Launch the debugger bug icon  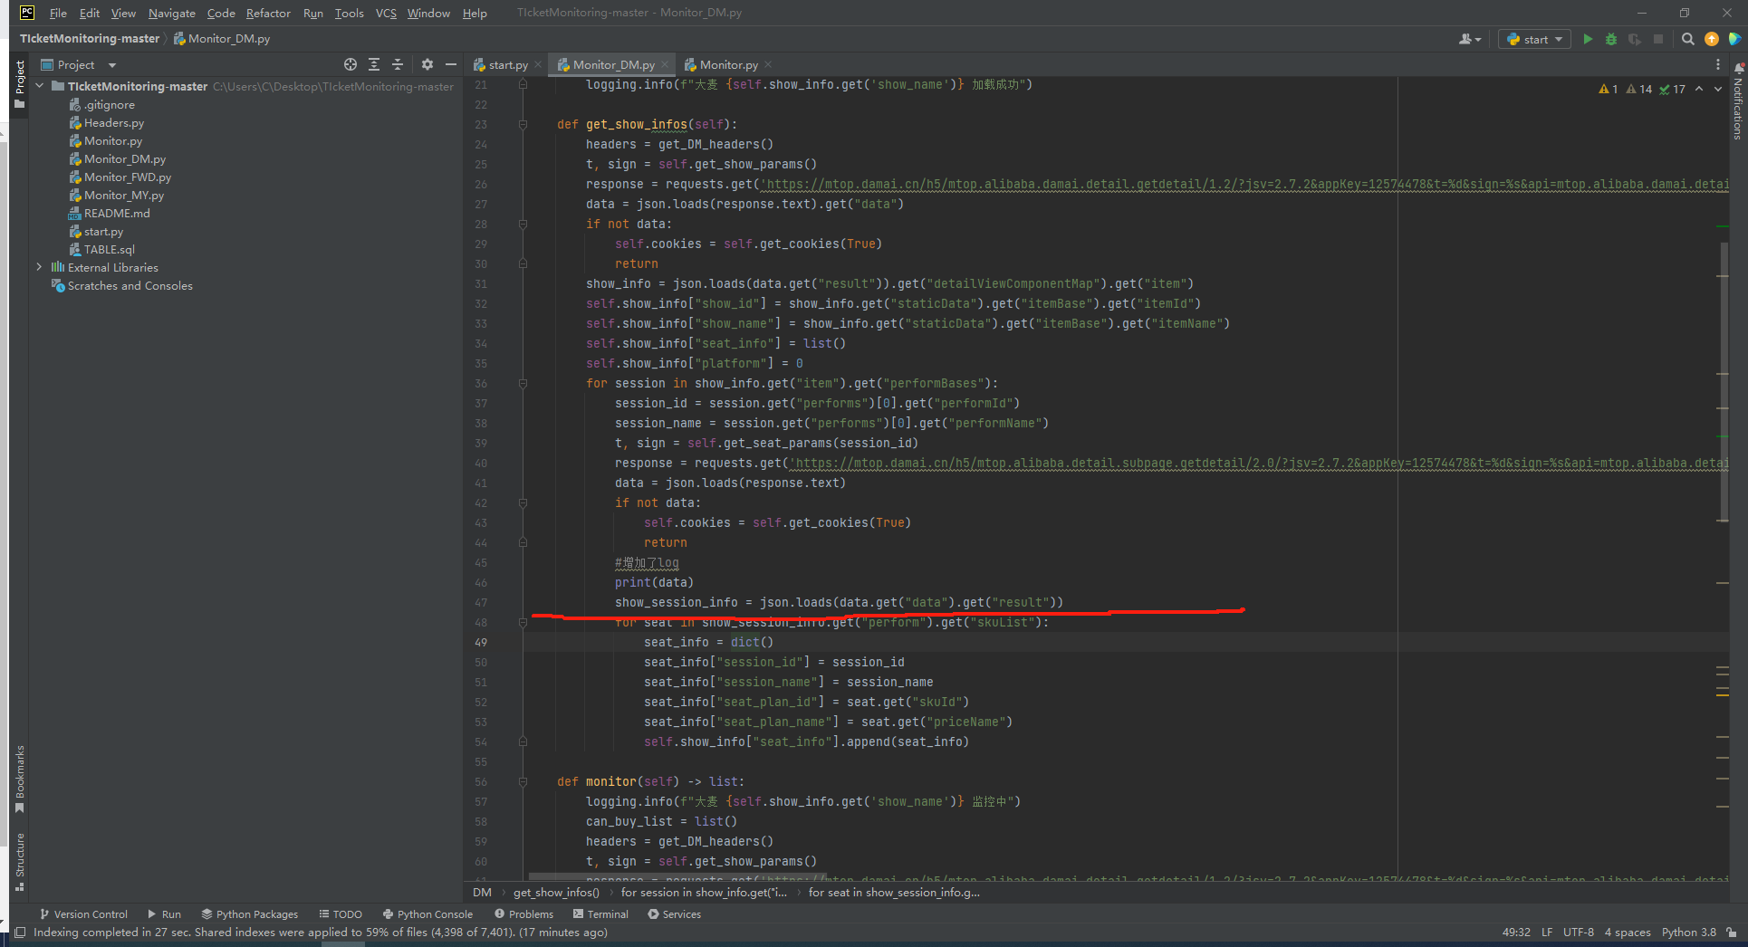(x=1611, y=39)
